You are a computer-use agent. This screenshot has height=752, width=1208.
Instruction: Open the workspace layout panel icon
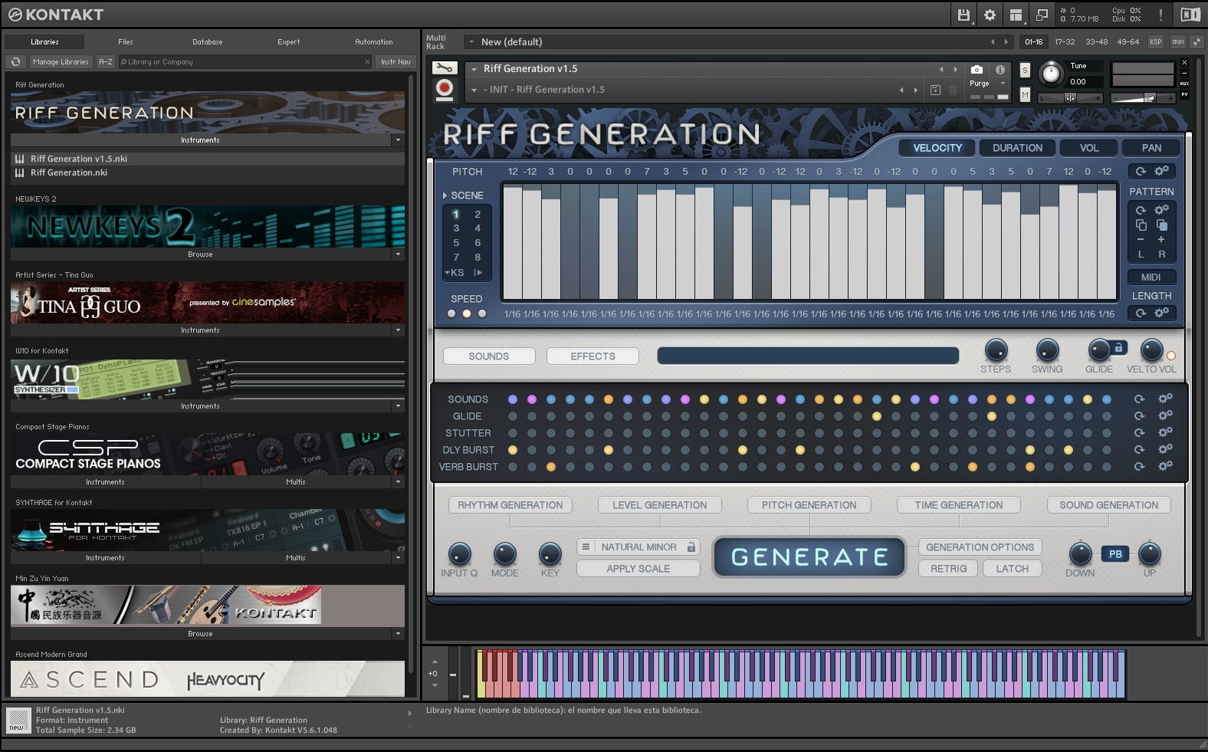[x=1016, y=15]
